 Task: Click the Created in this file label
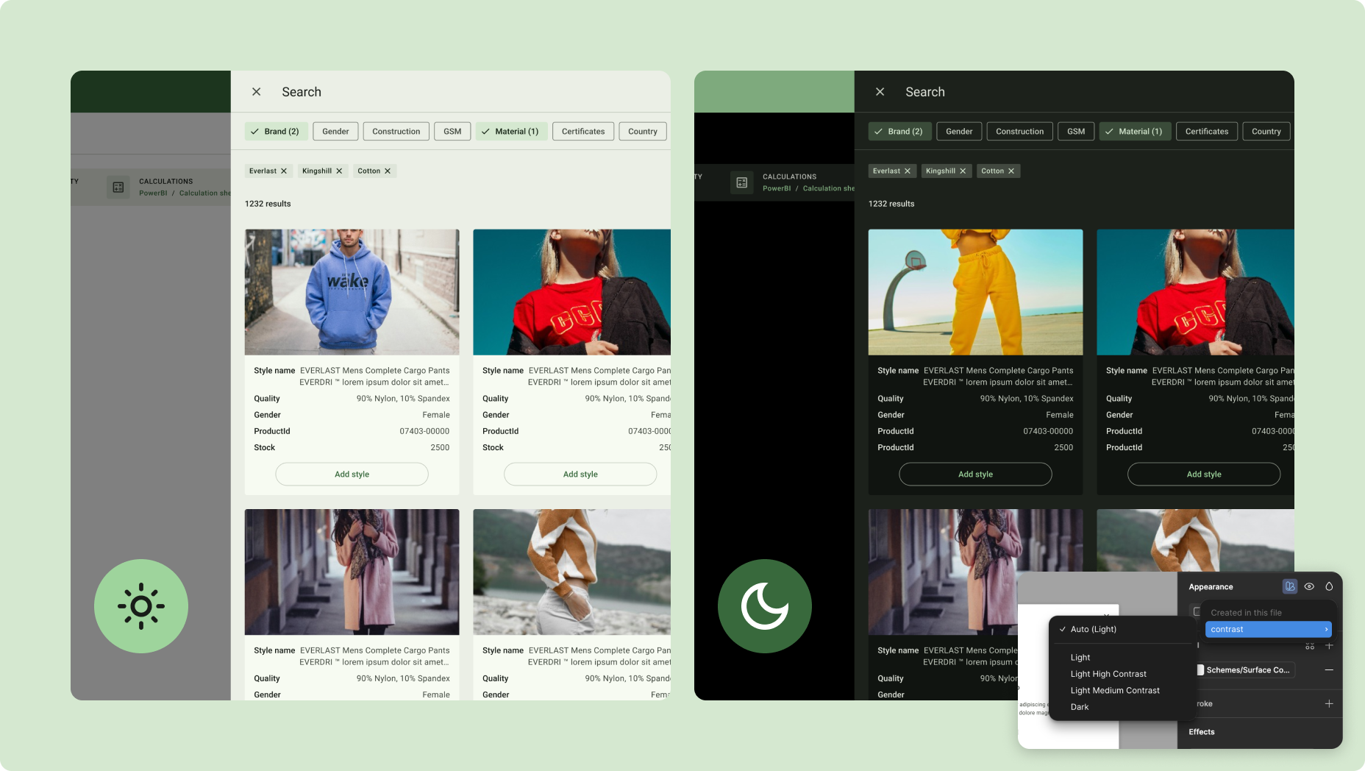[1246, 612]
